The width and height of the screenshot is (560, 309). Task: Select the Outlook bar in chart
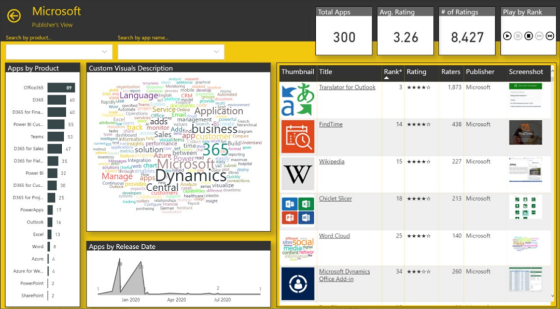50,222
